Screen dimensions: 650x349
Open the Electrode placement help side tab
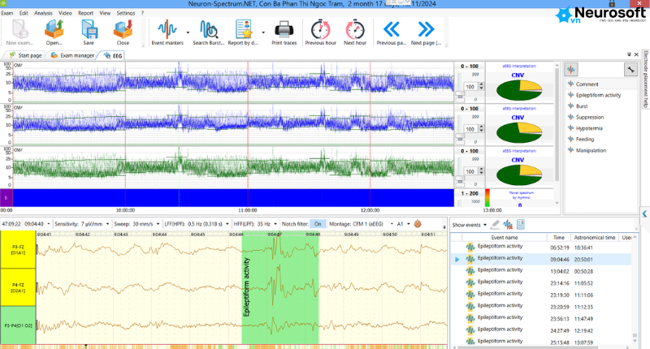point(645,79)
